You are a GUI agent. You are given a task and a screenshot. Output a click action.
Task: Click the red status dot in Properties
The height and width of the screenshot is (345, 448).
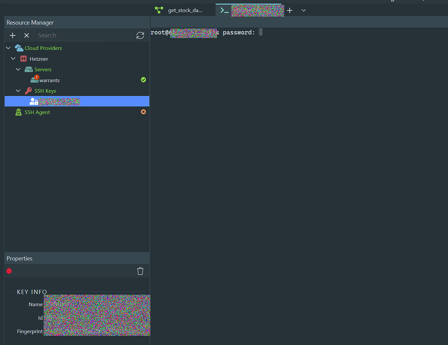[x=9, y=271]
